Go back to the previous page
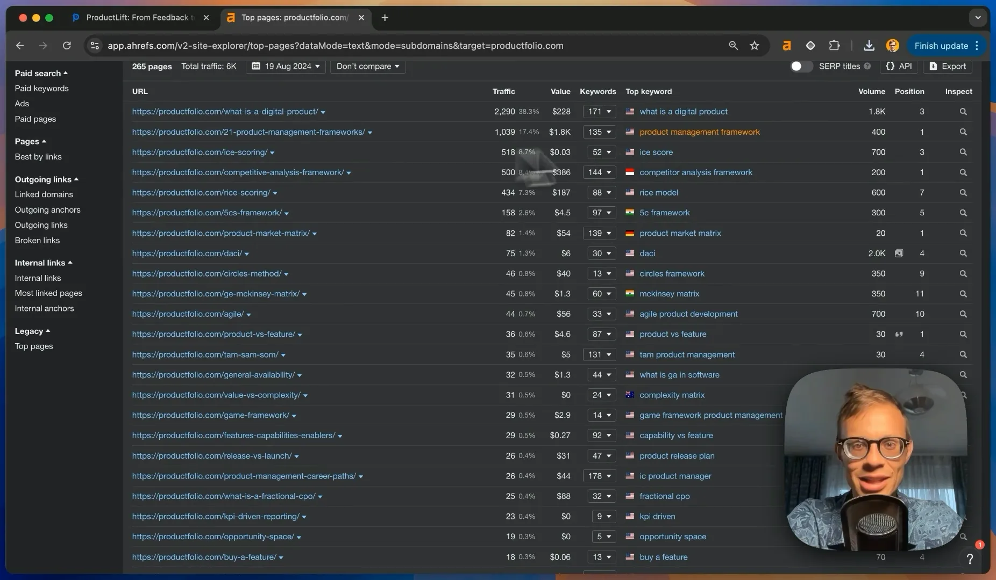 tap(20, 46)
